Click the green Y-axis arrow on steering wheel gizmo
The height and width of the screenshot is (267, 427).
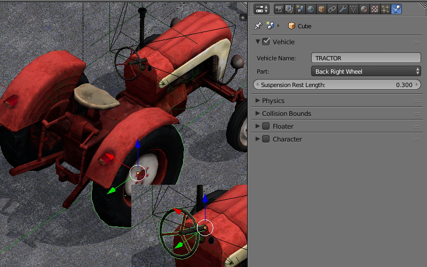pos(179,245)
